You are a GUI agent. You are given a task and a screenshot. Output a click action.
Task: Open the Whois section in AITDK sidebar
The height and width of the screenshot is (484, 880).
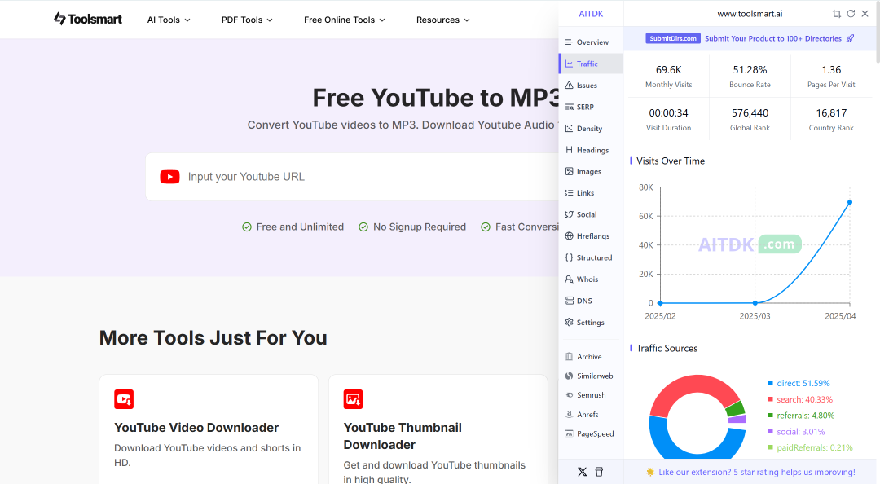pos(591,279)
